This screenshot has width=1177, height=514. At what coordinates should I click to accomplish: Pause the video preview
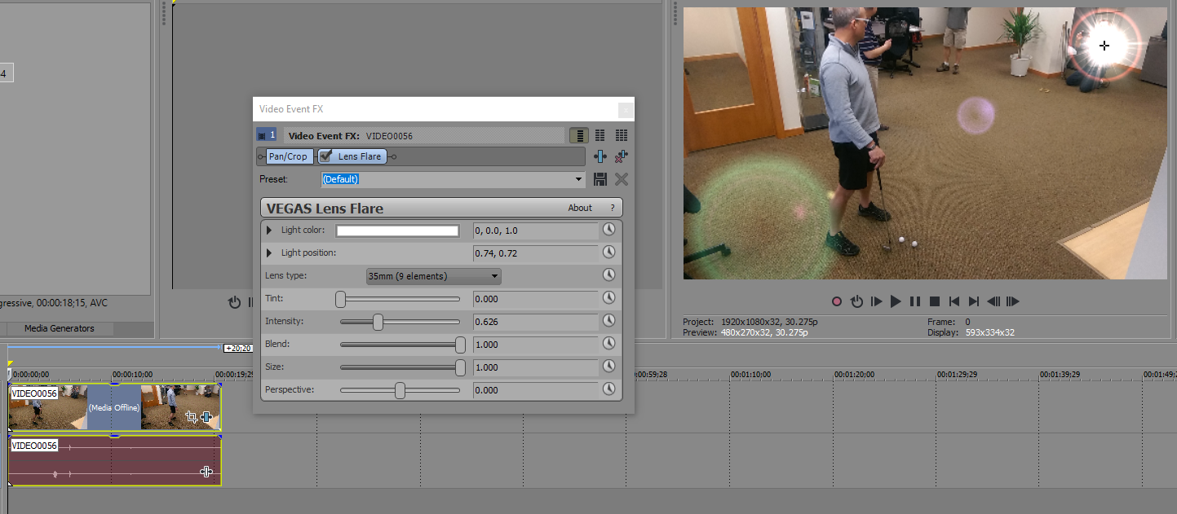[x=915, y=301]
